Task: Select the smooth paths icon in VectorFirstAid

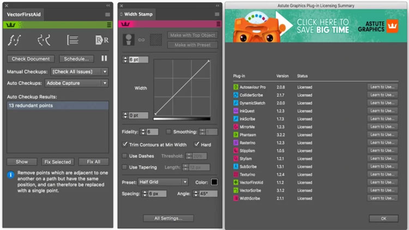Action: pyautogui.click(x=14, y=40)
